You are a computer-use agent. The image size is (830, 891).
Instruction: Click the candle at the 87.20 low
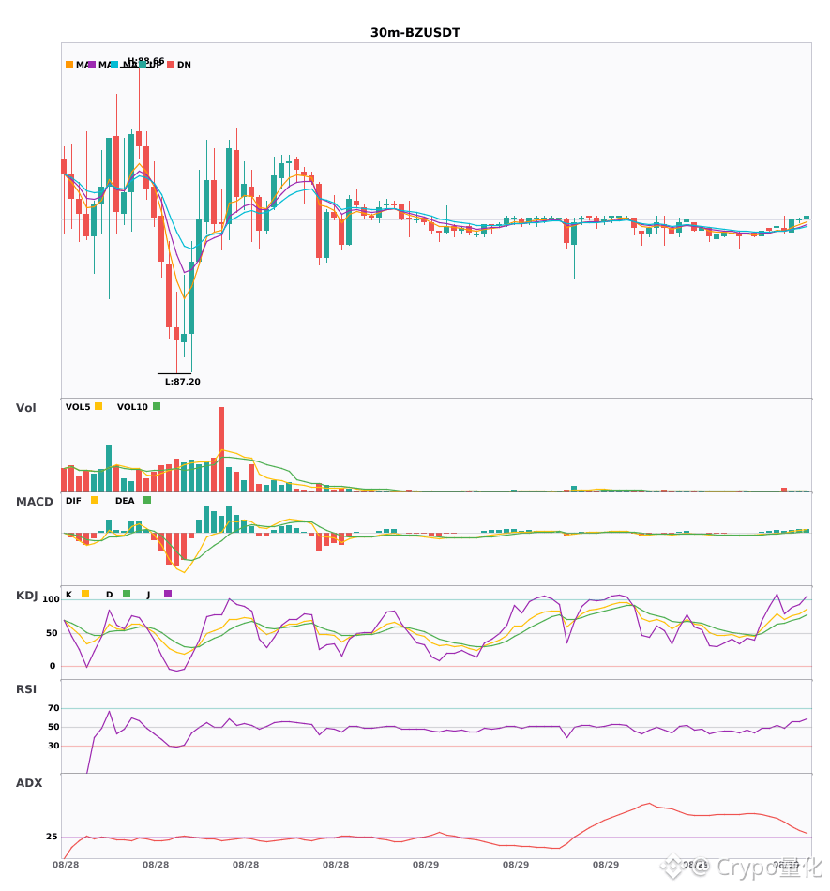(176, 333)
